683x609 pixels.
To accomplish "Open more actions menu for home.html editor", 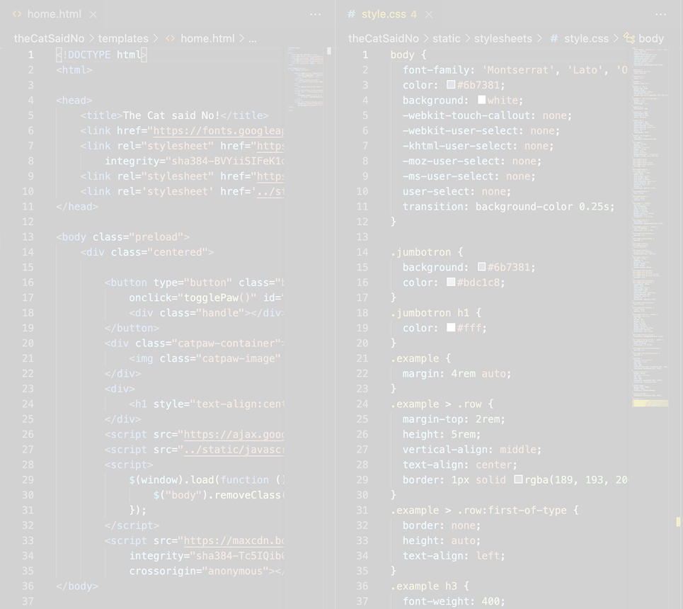I will (316, 14).
